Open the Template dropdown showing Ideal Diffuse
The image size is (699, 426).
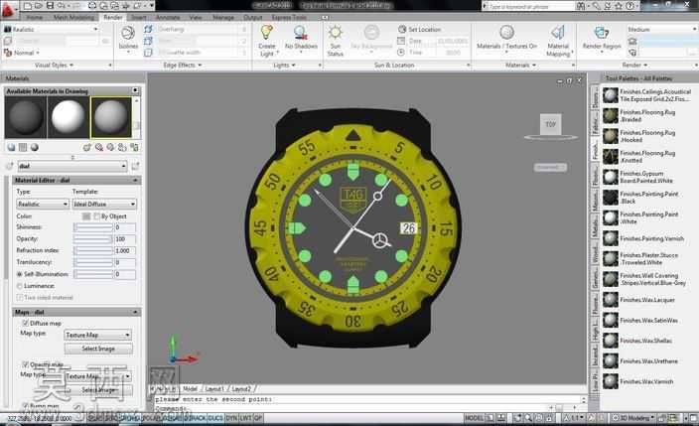[104, 204]
